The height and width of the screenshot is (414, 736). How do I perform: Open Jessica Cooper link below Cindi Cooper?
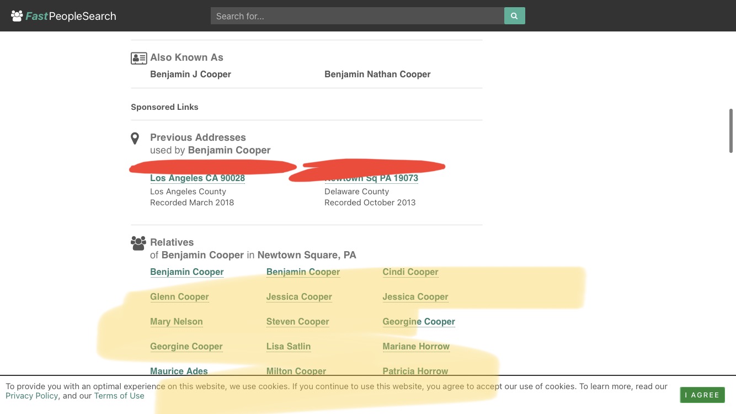pos(415,297)
